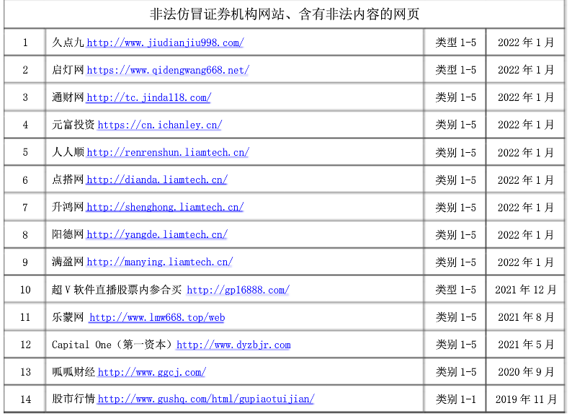This screenshot has width=572, height=416.
Task: Select the site name 通财网
Action: point(68,97)
